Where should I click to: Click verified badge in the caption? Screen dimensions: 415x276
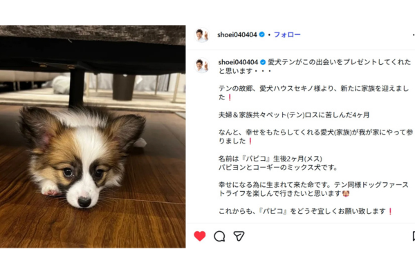point(263,62)
